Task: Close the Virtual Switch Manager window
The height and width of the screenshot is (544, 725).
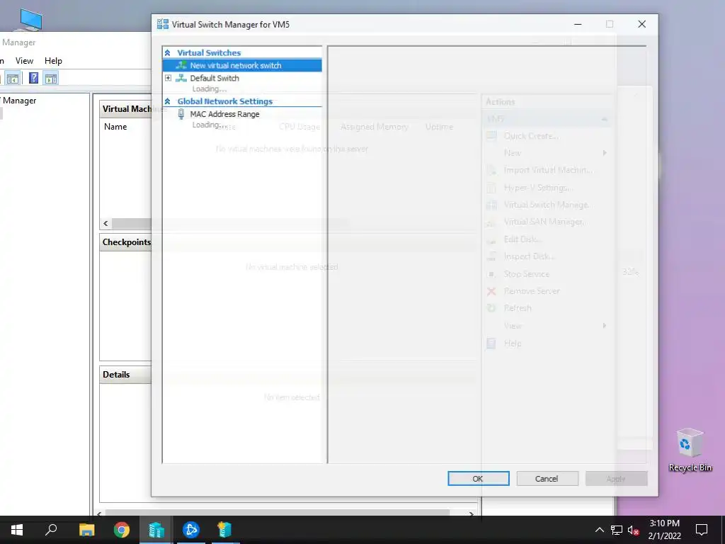Action: (641, 24)
